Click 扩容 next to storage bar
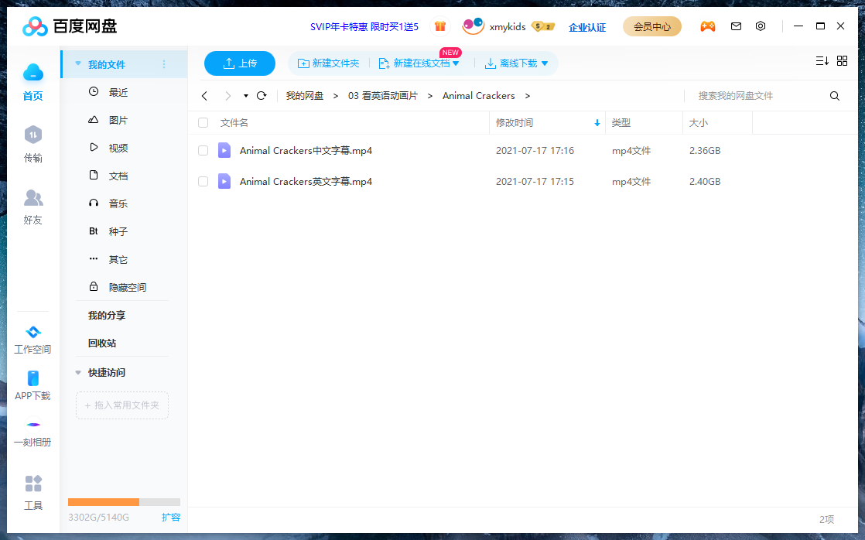Viewport: 865px width, 540px height. (x=171, y=517)
